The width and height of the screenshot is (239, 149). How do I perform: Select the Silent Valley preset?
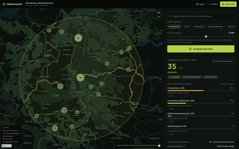[x=231, y=26]
